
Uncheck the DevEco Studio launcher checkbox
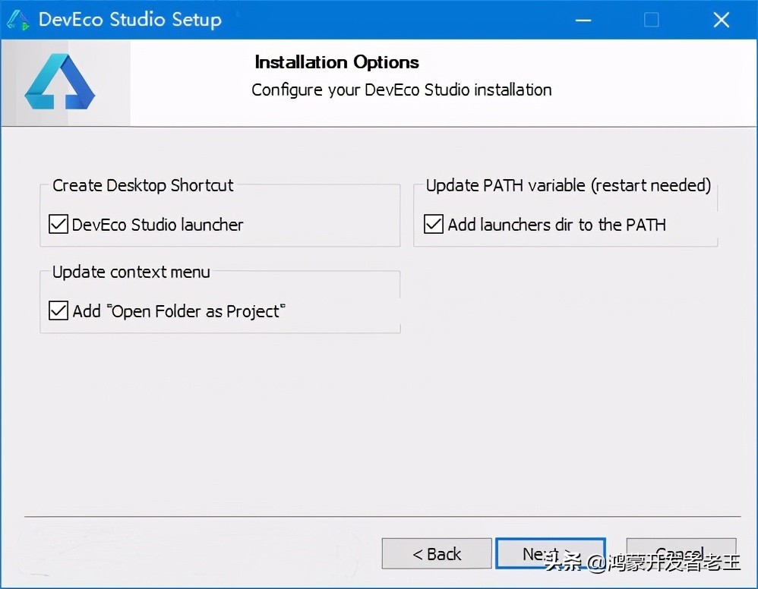(x=58, y=225)
